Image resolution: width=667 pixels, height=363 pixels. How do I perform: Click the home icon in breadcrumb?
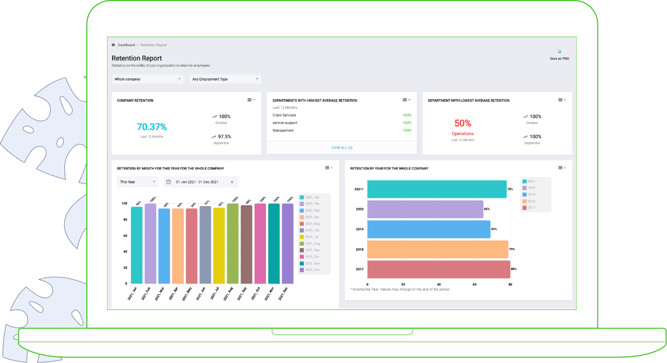coord(114,45)
